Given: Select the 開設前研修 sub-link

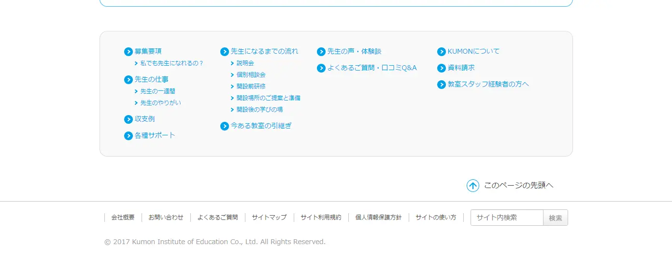Looking at the screenshot, I should [251, 87].
